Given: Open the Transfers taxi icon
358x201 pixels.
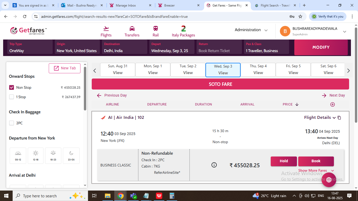Looking at the screenshot, I should [132, 29].
